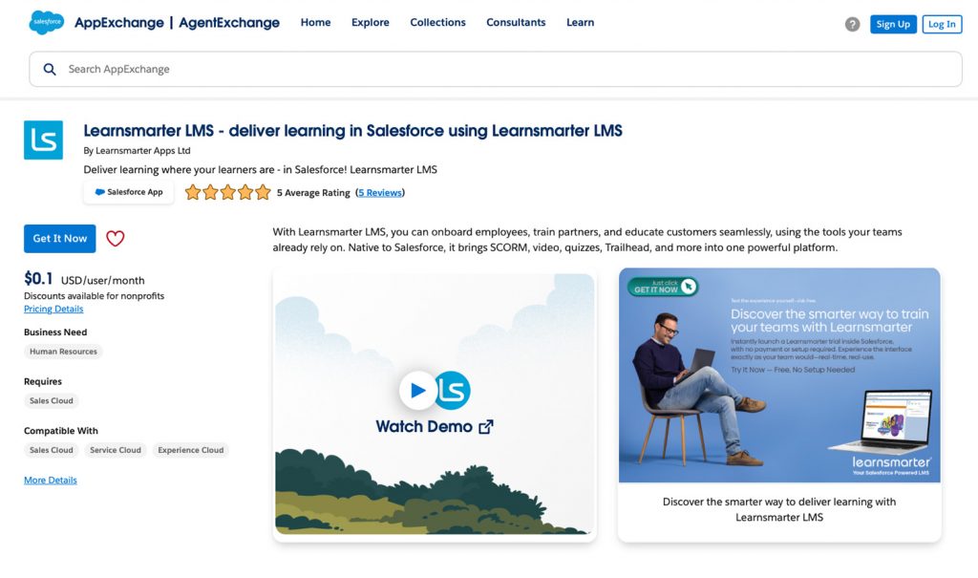Open the 5 Reviews link

[x=380, y=193]
